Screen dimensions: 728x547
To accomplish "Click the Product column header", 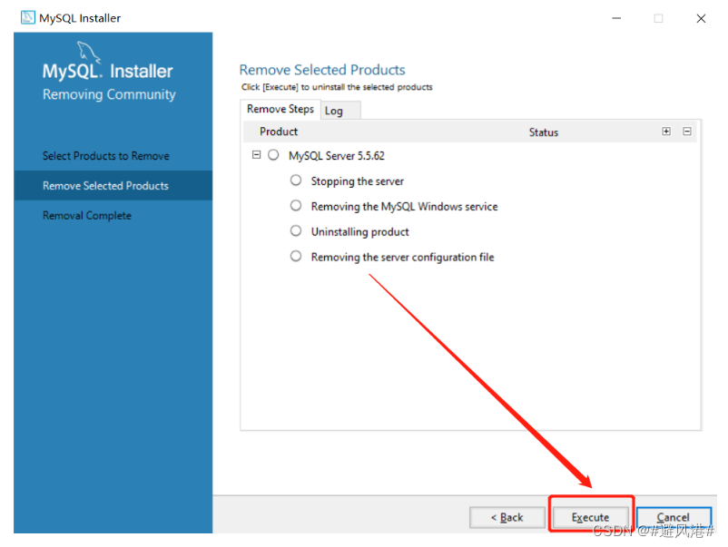I will click(279, 132).
